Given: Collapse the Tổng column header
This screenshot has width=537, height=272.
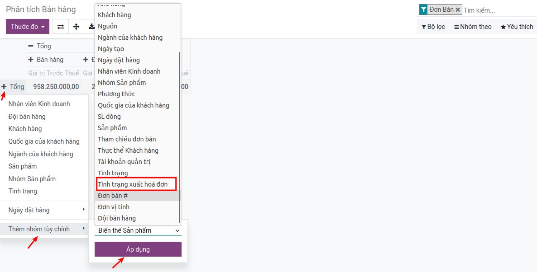Looking at the screenshot, I should (31, 46).
